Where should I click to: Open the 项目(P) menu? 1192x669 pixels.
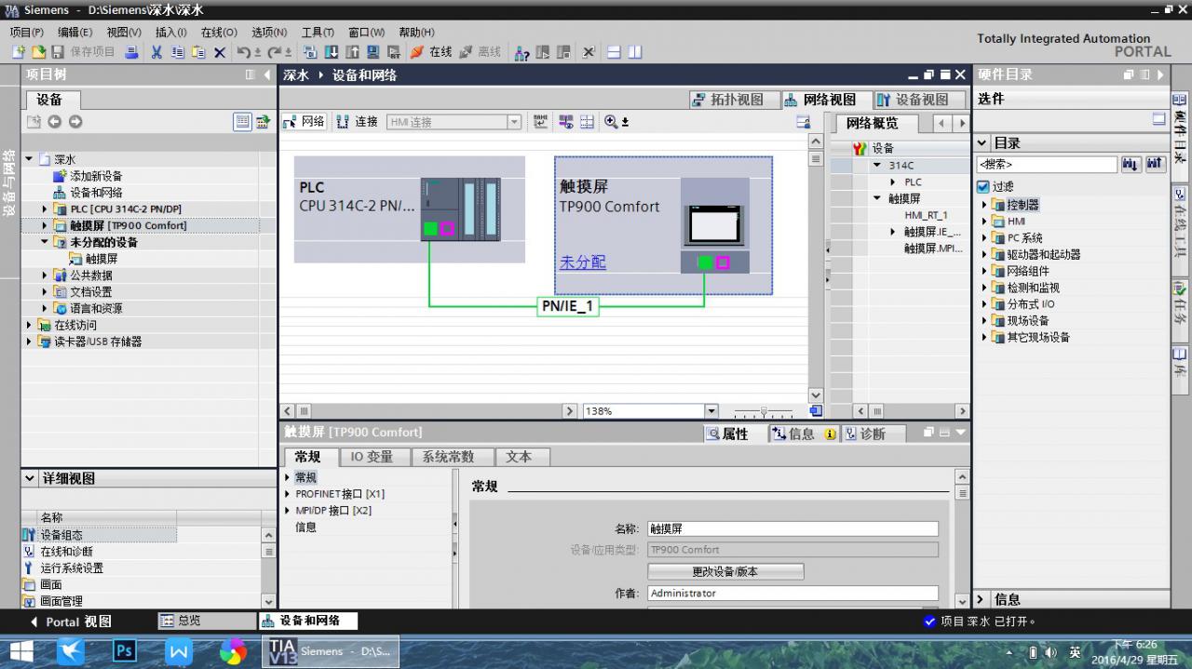[27, 32]
